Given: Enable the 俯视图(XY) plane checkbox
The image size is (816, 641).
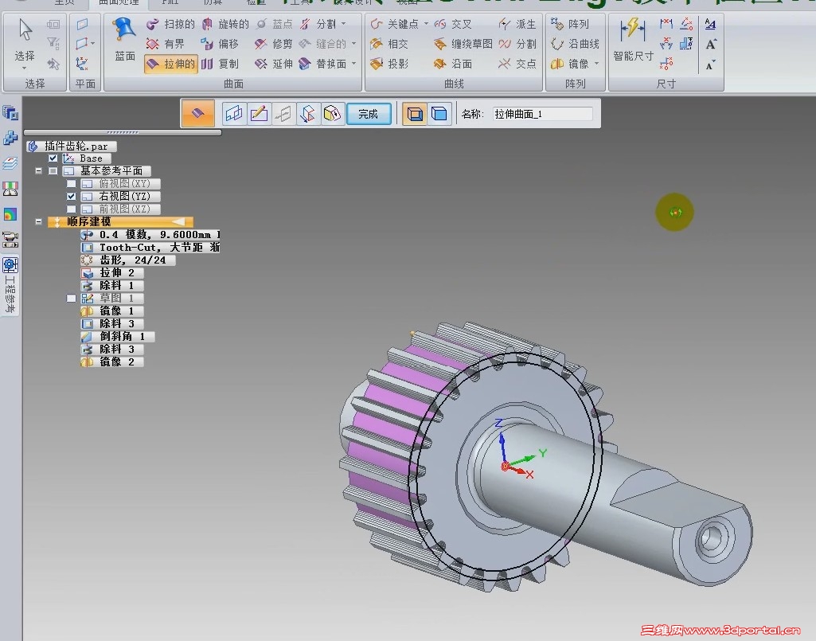Looking at the screenshot, I should point(72,183).
